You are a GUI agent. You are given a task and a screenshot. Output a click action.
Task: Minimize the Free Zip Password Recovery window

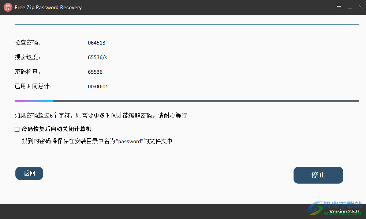[350, 7]
